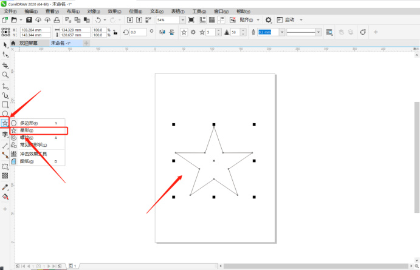The height and width of the screenshot is (270, 420).
Task: Click the wrap text icon
Action: [329, 32]
